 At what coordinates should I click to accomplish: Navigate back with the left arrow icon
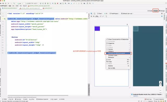[9, 3]
